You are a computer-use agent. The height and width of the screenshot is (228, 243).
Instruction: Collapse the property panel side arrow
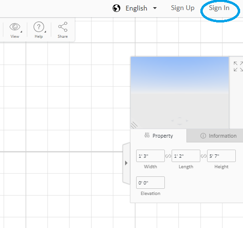pos(126,163)
